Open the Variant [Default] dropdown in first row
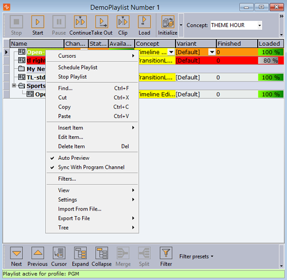Image resolution: width=287 pixels, height=280 pixels. [212, 52]
